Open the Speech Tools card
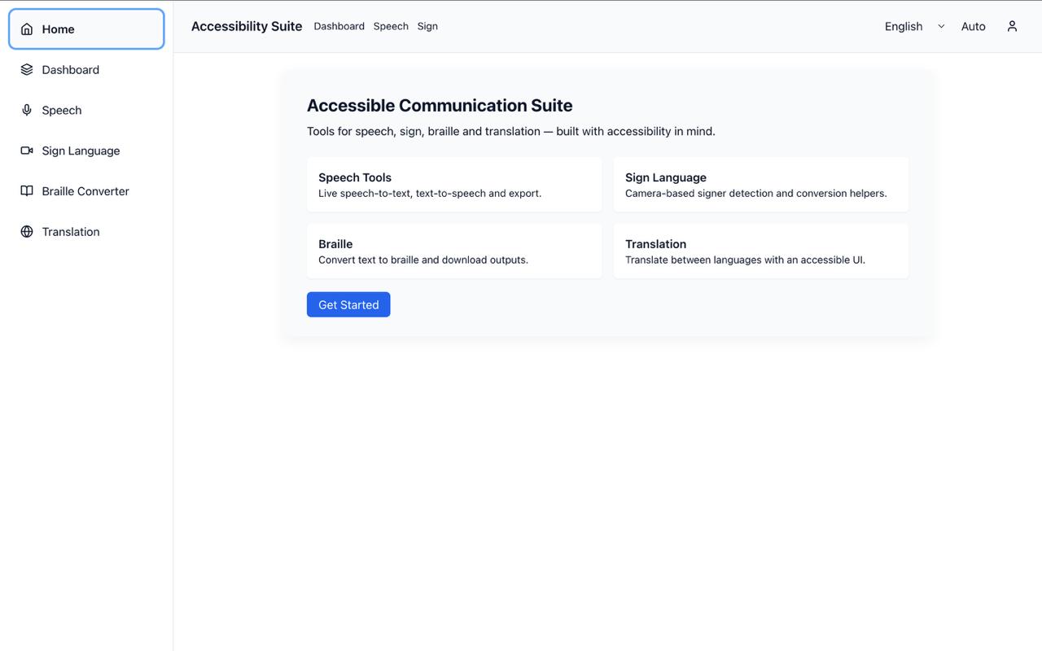This screenshot has height=651, width=1042. (454, 185)
